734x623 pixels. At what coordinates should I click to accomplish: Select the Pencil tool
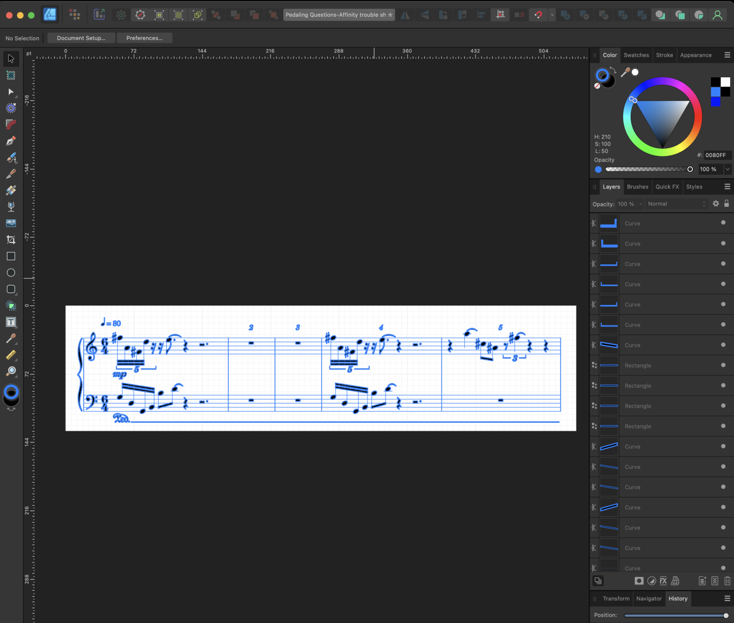(11, 174)
